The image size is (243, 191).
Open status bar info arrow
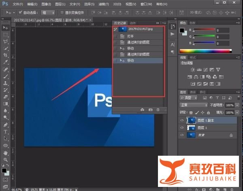coord(77,189)
